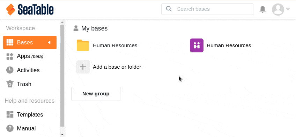Click the SeaTable logo
Viewport: 296px width, 137px height.
click(x=30, y=9)
